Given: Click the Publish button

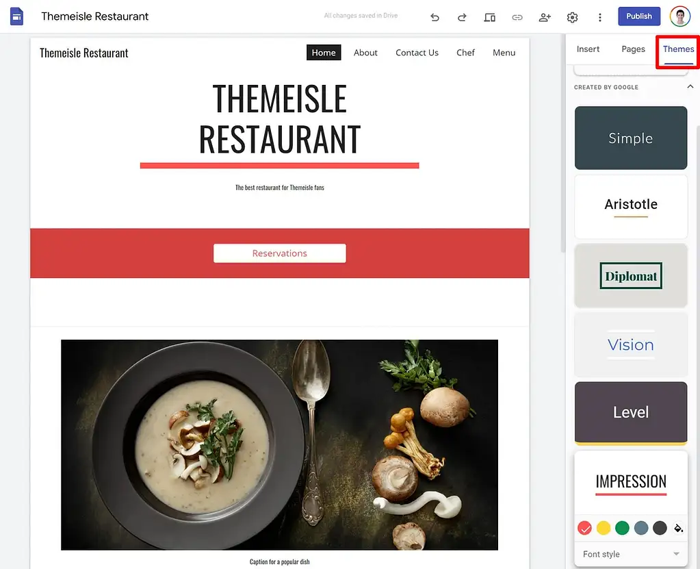Looking at the screenshot, I should (x=639, y=16).
